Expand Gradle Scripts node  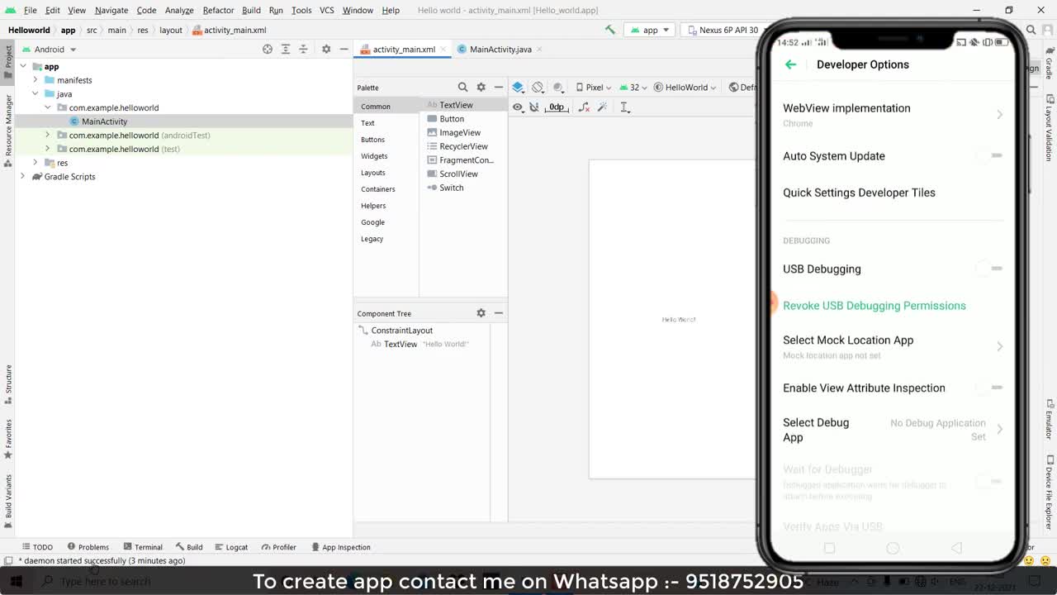click(x=23, y=177)
